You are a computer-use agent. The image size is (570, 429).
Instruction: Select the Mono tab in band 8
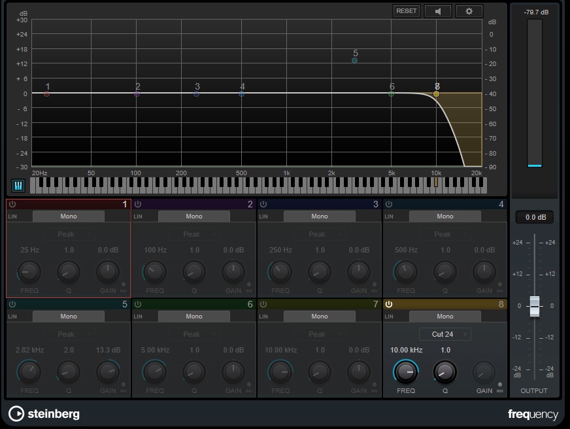(445, 317)
